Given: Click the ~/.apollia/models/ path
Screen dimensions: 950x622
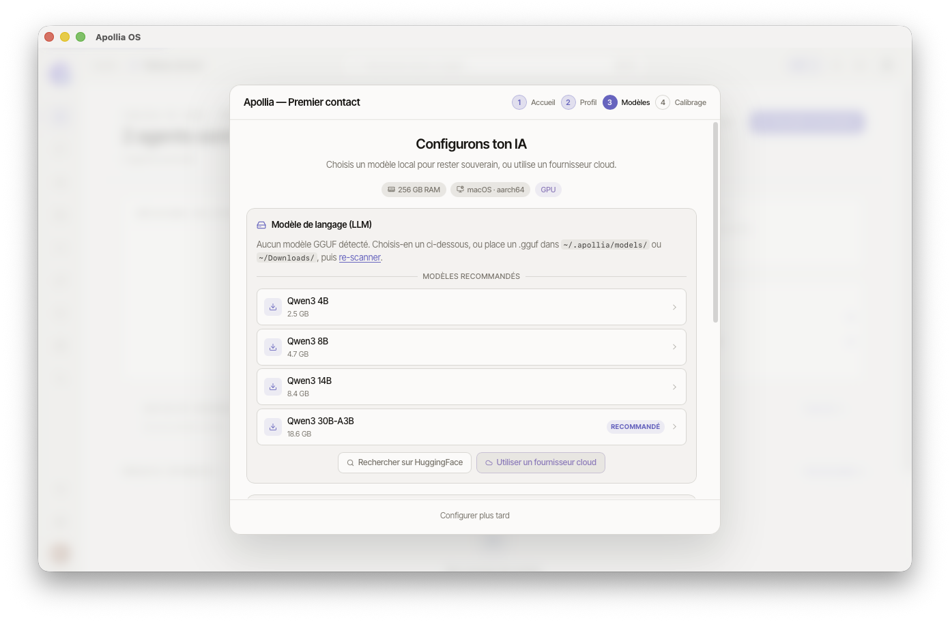Looking at the screenshot, I should [605, 245].
